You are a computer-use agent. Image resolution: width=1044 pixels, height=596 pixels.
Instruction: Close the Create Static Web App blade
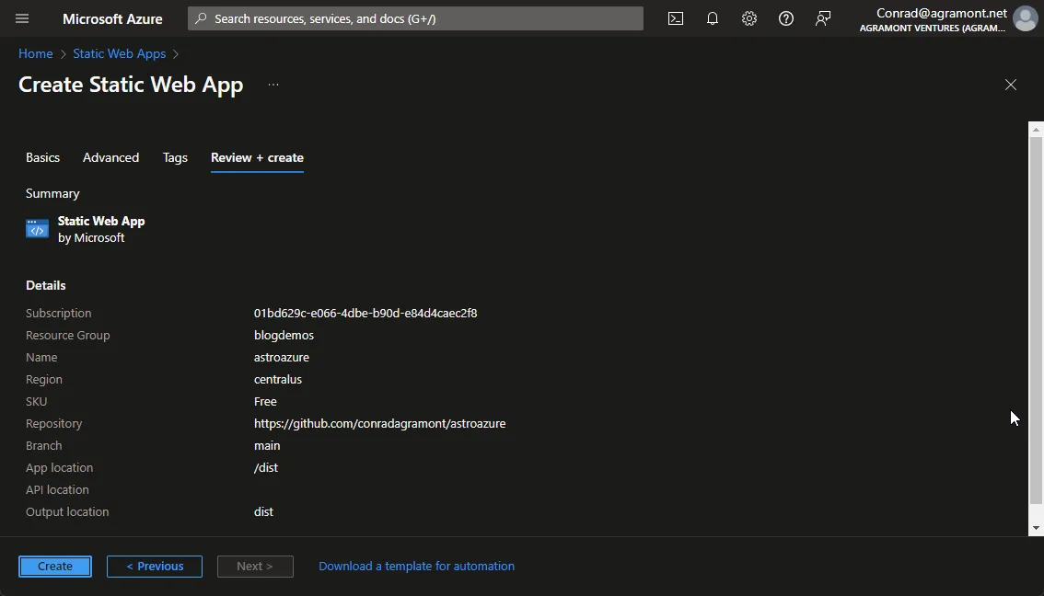coord(1010,85)
